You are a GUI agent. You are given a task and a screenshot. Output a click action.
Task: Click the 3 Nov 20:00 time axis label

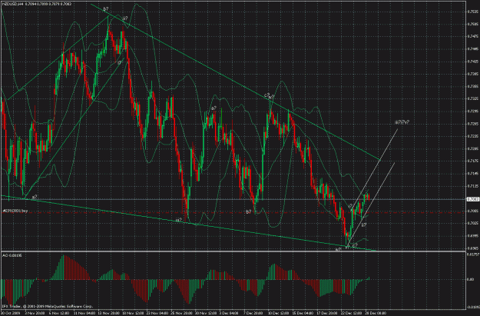click(35, 313)
